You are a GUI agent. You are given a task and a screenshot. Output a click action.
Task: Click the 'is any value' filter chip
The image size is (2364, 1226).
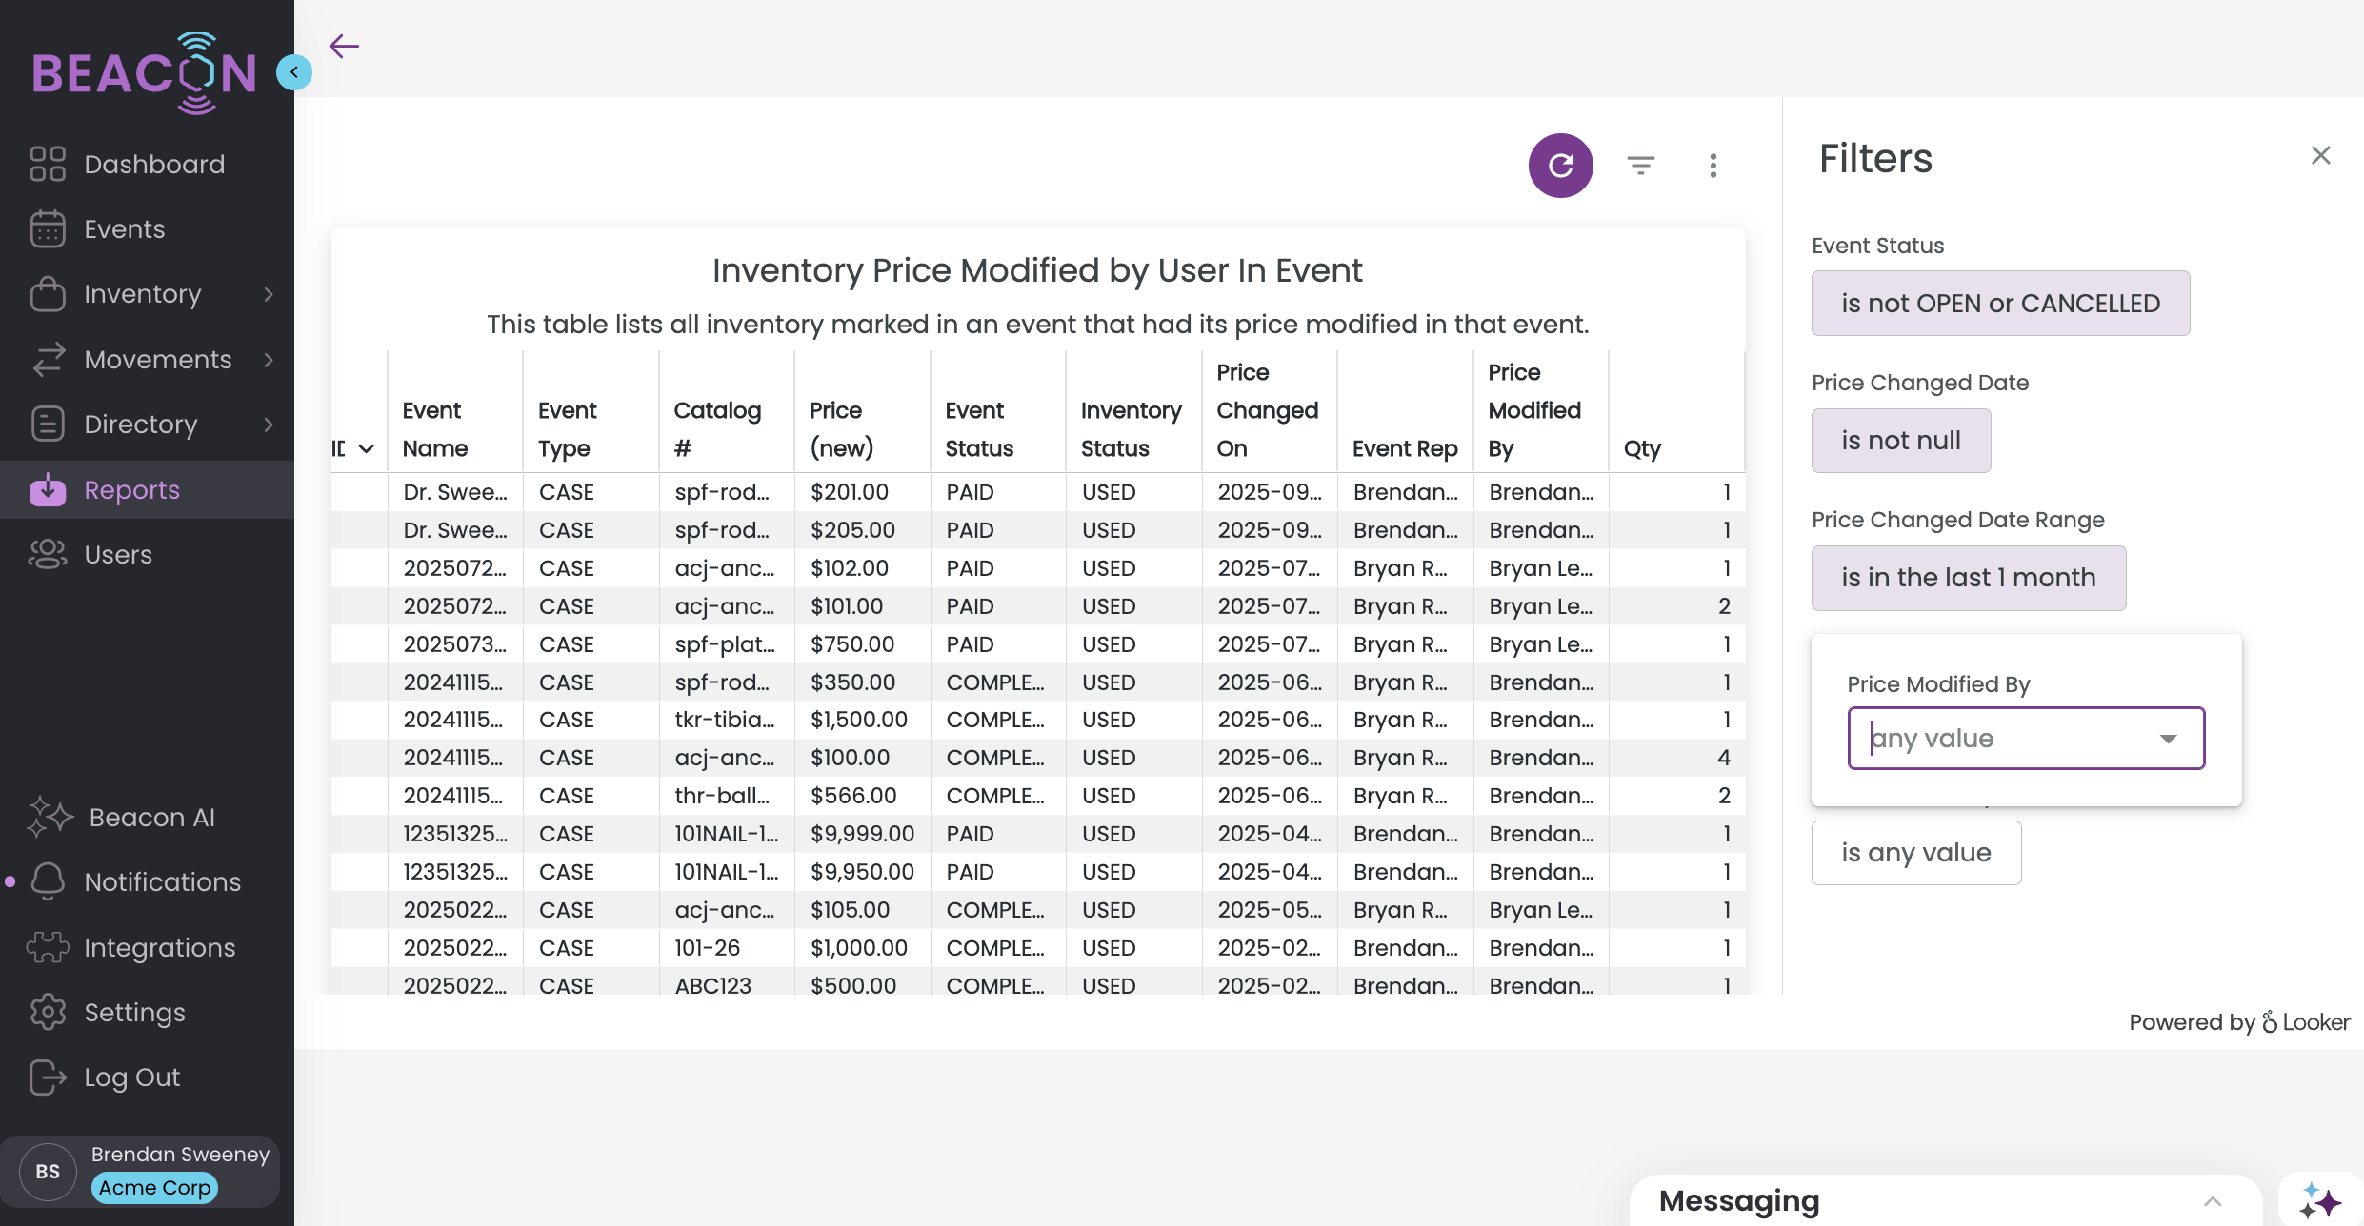(1915, 853)
